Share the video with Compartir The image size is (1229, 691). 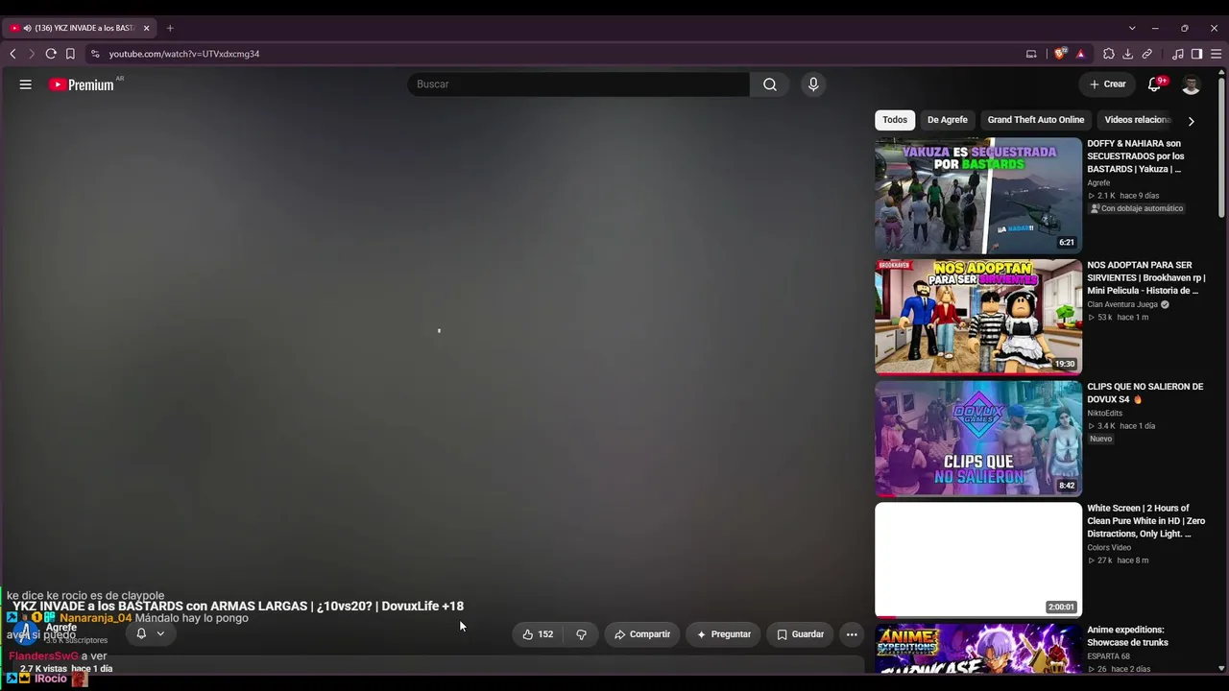click(x=642, y=634)
